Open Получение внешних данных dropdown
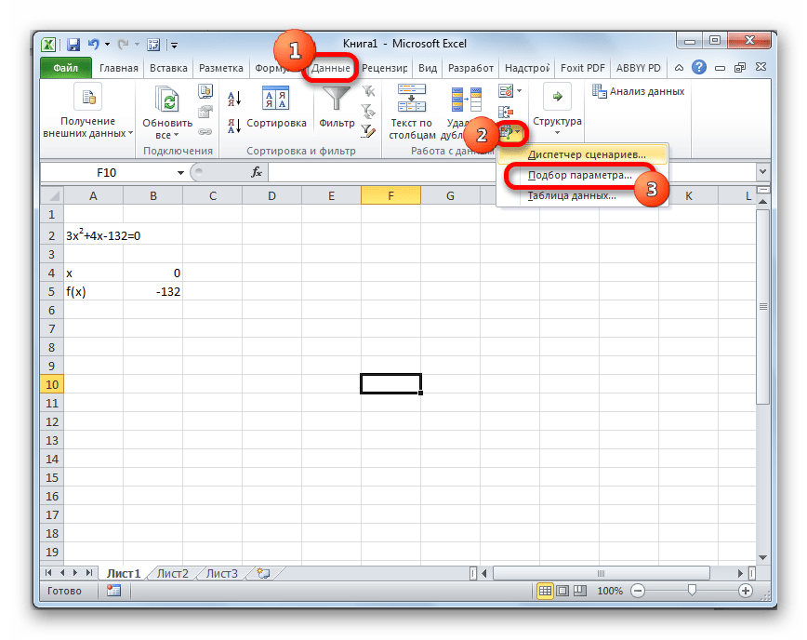 pyautogui.click(x=130, y=133)
